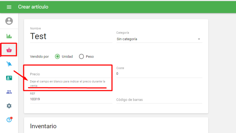Focus the Código de barras field
This screenshot has width=236, height=133.
click(159, 100)
